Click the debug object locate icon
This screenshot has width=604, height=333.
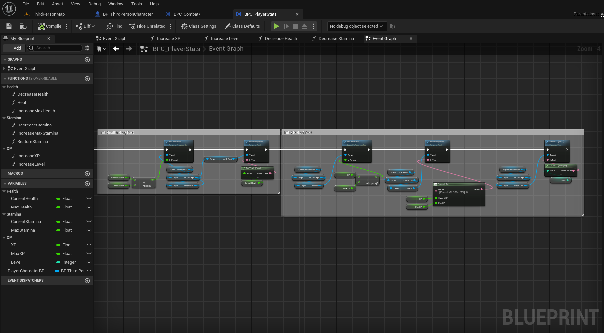click(392, 26)
